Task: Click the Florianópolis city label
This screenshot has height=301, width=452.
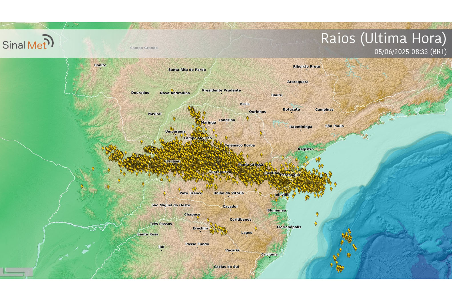Action: [289, 227]
